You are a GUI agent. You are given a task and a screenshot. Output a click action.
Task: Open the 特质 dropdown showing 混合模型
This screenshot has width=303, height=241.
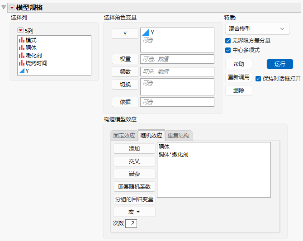pos(257,29)
